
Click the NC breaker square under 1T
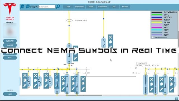point(86,73)
